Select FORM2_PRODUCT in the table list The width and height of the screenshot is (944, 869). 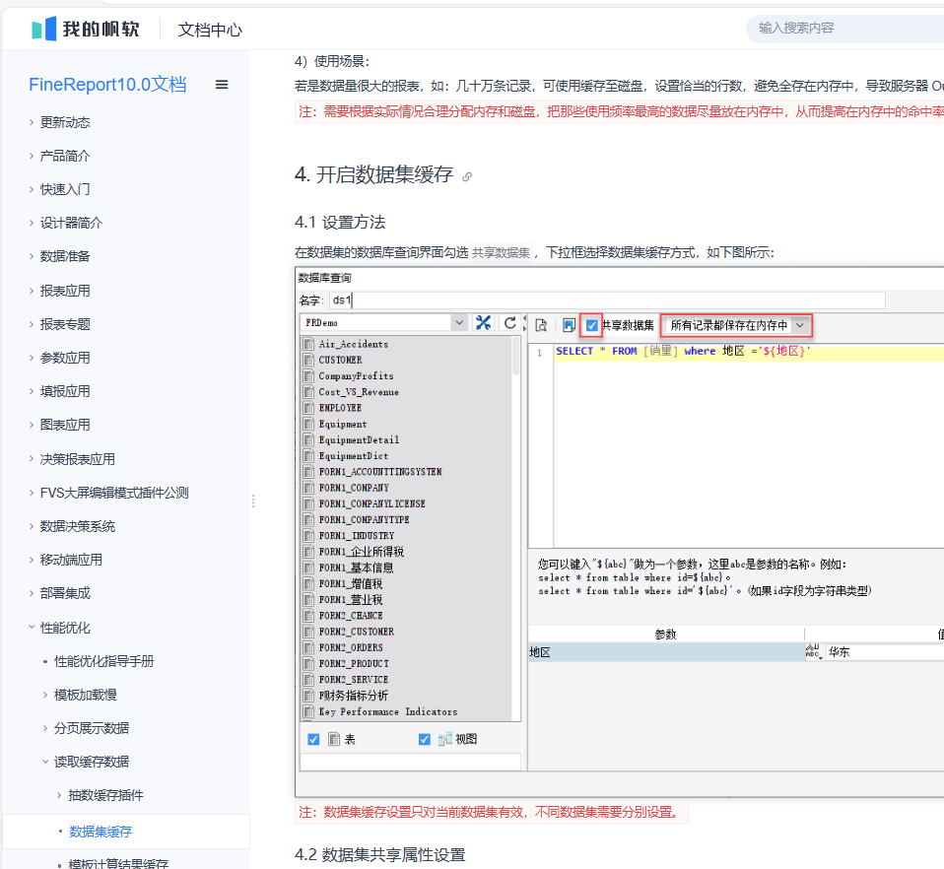point(354,663)
